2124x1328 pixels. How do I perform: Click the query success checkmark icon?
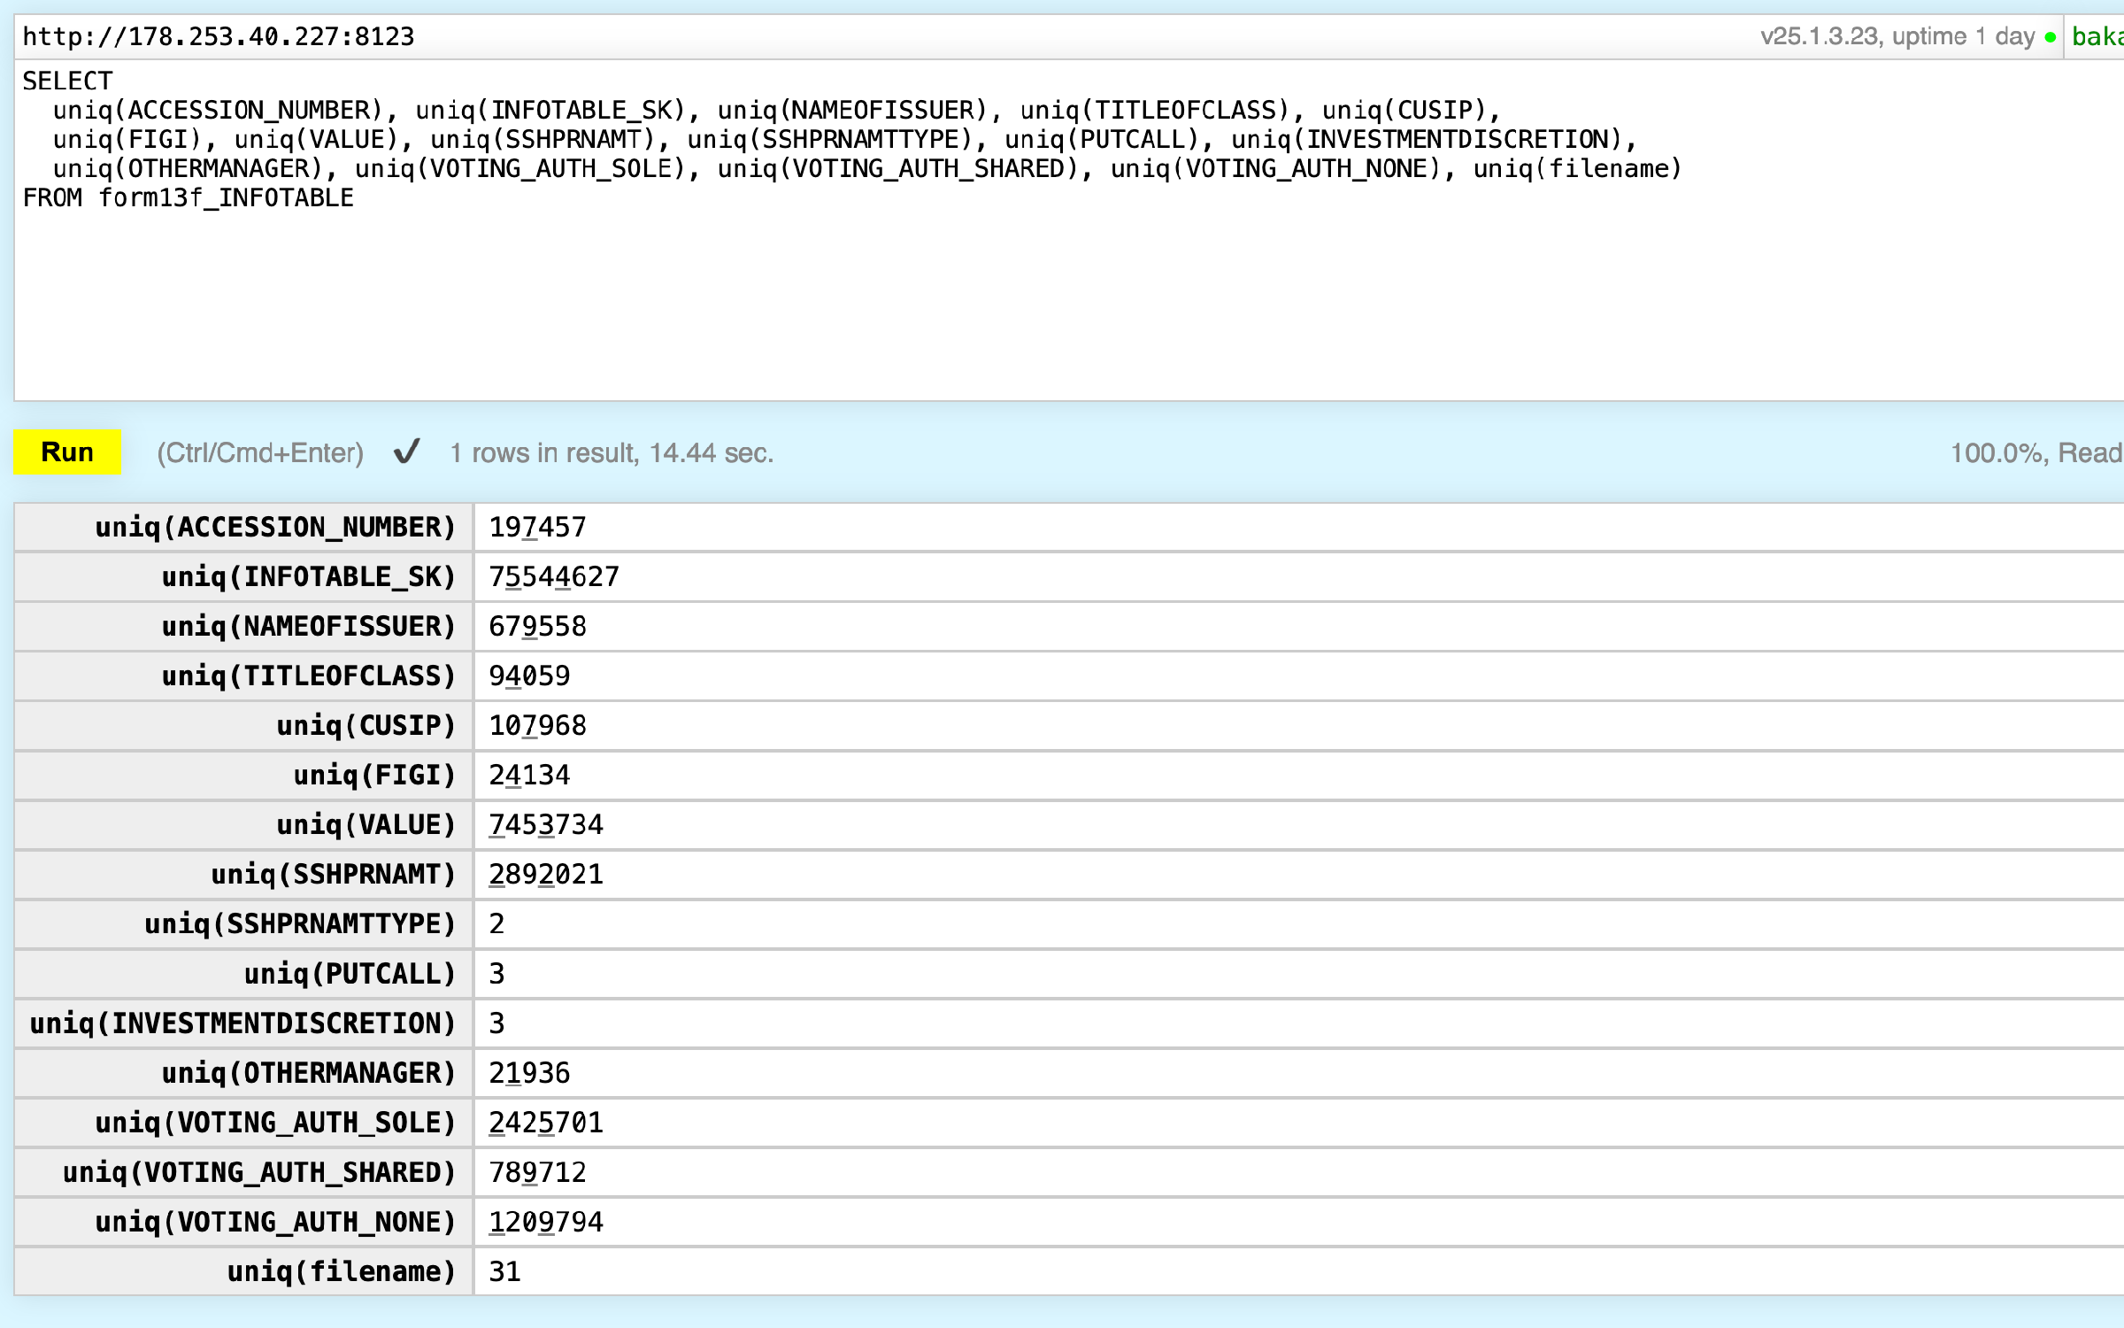pos(406,452)
